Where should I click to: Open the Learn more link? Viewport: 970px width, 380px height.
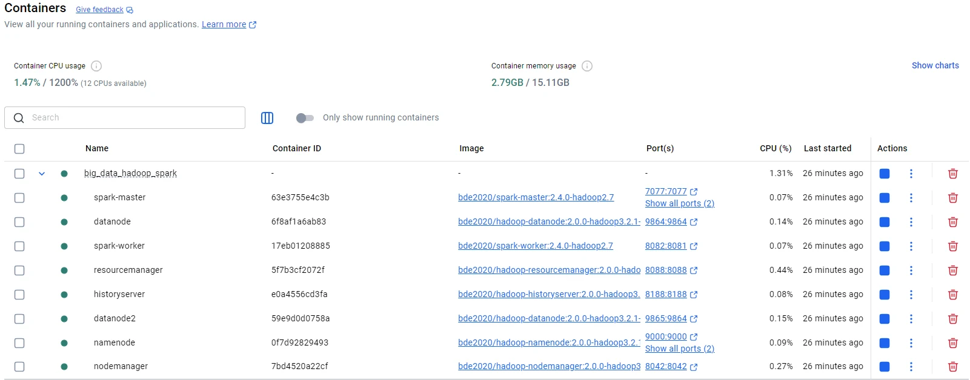coord(229,25)
